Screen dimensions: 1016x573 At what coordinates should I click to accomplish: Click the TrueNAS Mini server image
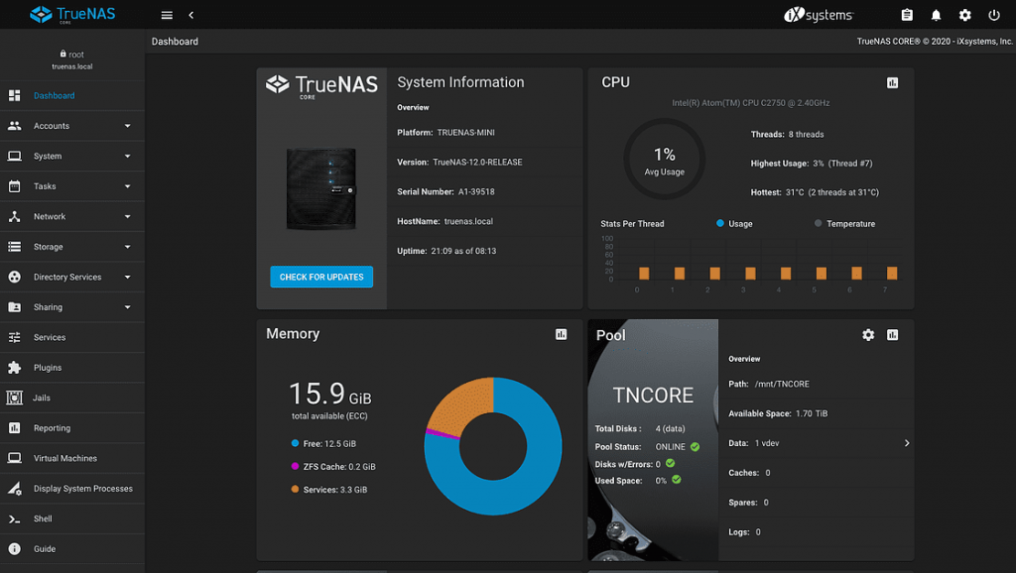pyautogui.click(x=321, y=188)
